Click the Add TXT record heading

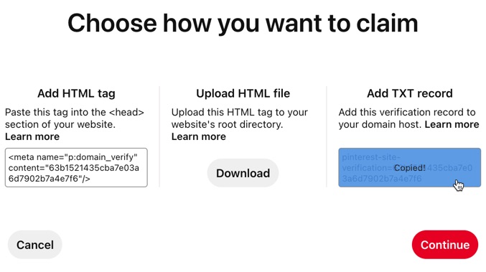pyautogui.click(x=410, y=93)
